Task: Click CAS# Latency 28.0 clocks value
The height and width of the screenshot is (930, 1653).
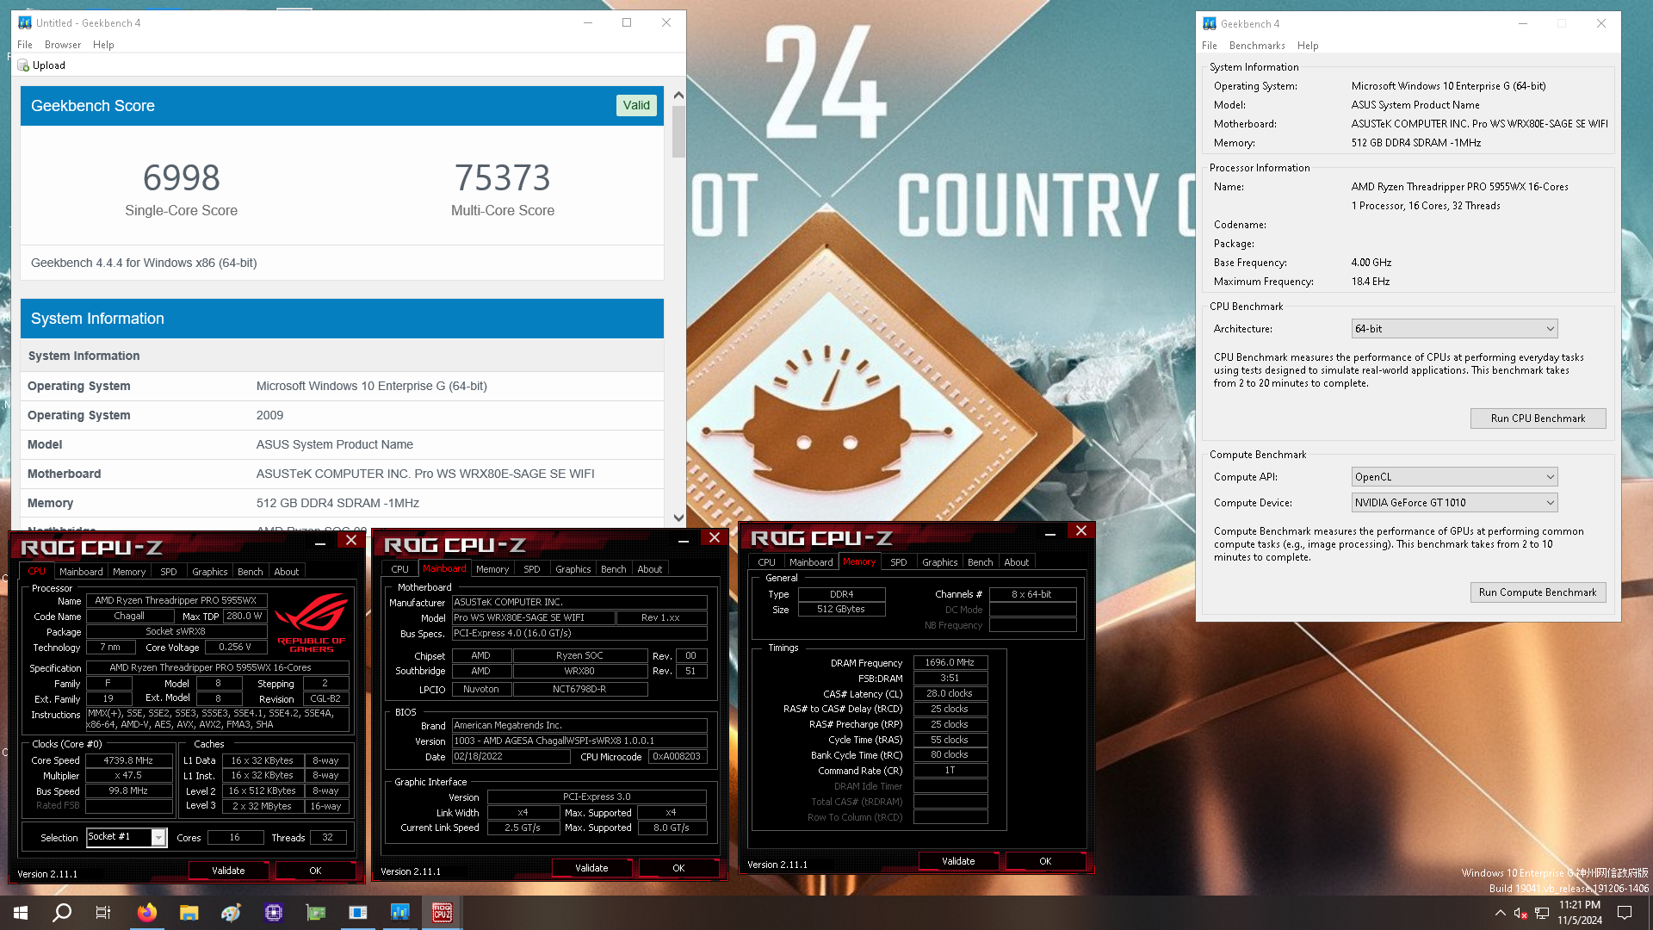Action: (x=950, y=694)
